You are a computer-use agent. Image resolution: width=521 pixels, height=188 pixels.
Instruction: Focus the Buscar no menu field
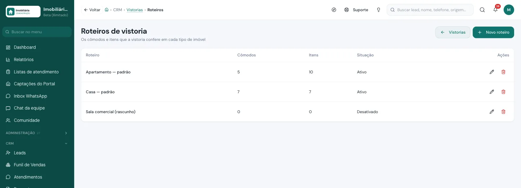click(x=37, y=32)
